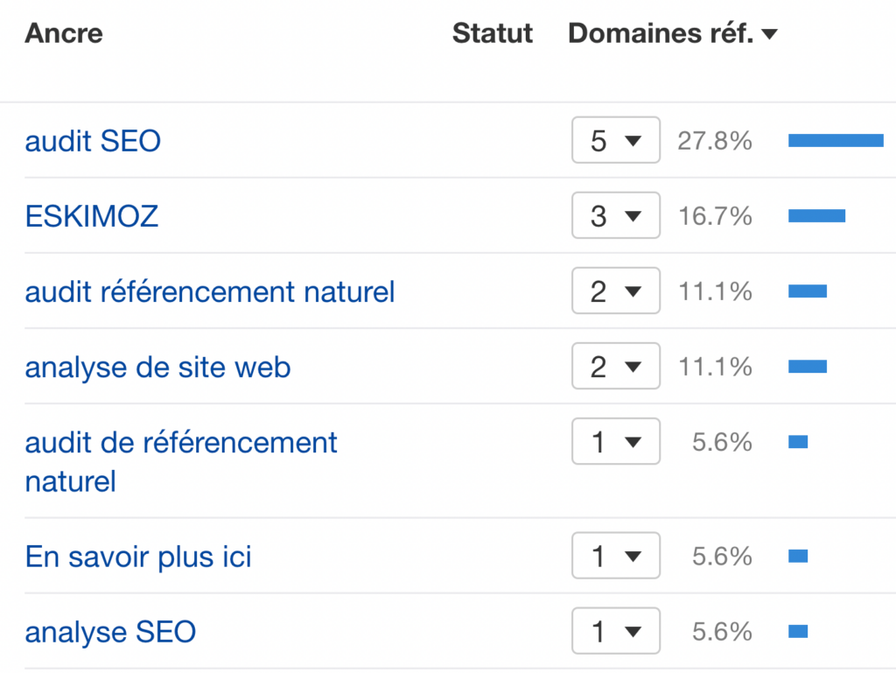Open the 'audit SEO' anchor link
Image resolution: width=896 pixels, height=673 pixels.
pyautogui.click(x=93, y=141)
